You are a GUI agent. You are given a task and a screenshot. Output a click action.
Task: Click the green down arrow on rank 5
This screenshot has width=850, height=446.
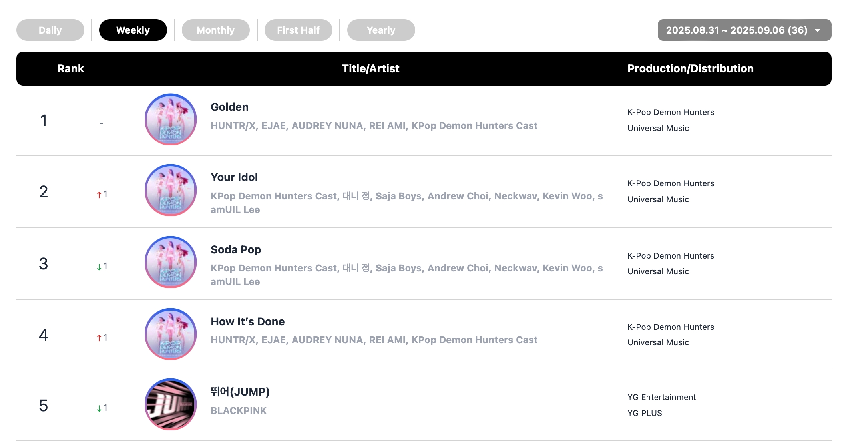99,408
